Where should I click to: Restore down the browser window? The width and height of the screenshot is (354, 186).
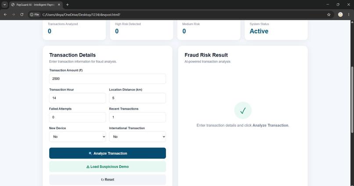[x=338, y=4]
